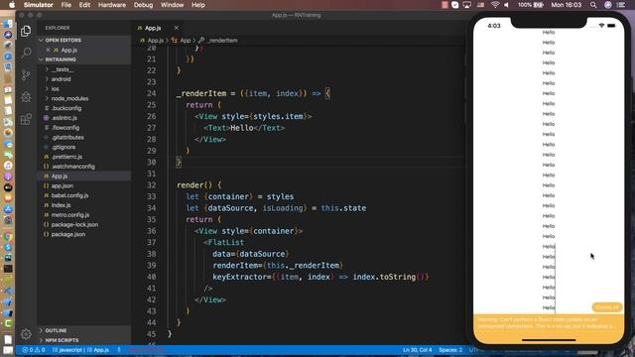Open .eslintrc.js file

pyautogui.click(x=63, y=118)
